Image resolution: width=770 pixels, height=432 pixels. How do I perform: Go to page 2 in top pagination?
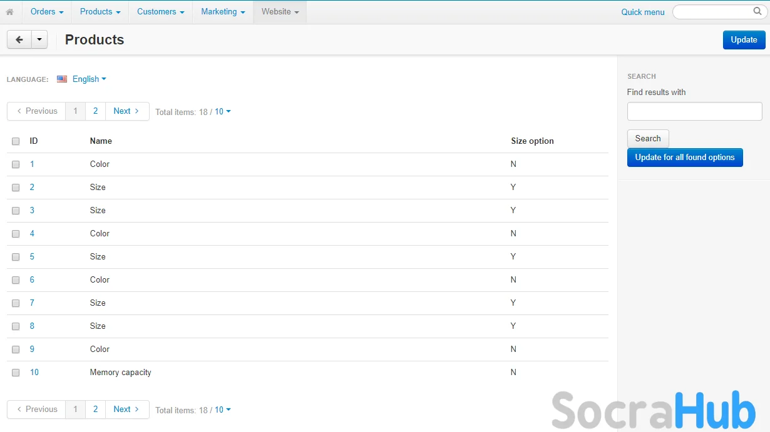click(95, 111)
